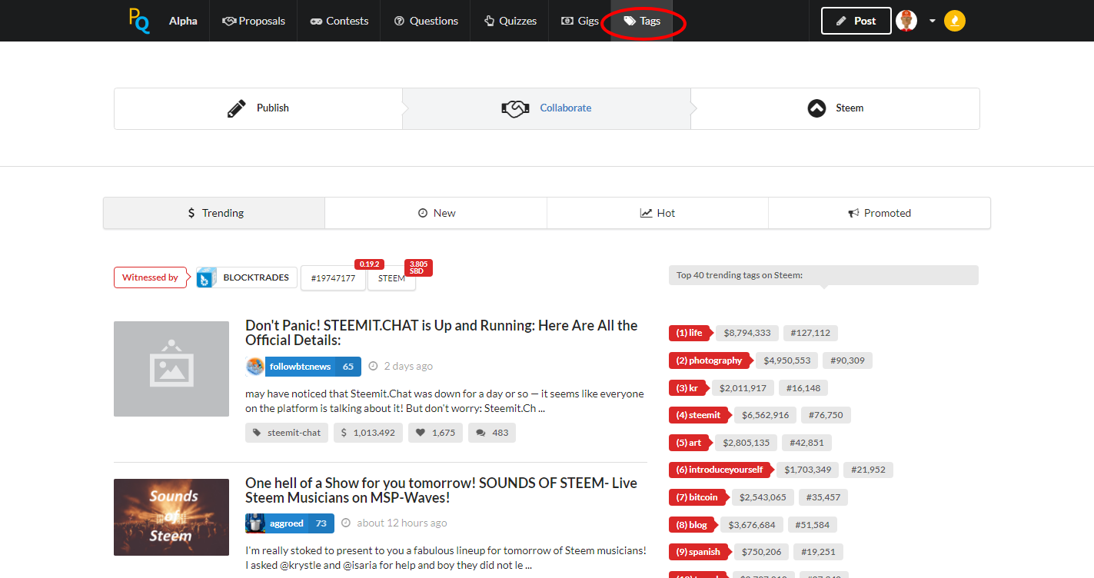
Task: Switch to the New tab
Action: [436, 212]
